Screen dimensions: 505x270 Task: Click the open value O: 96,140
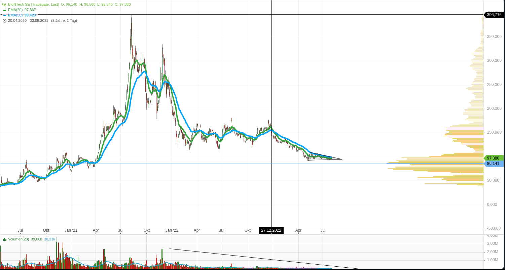tap(69, 4)
